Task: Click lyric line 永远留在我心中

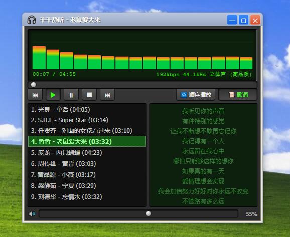Action: click(x=203, y=151)
